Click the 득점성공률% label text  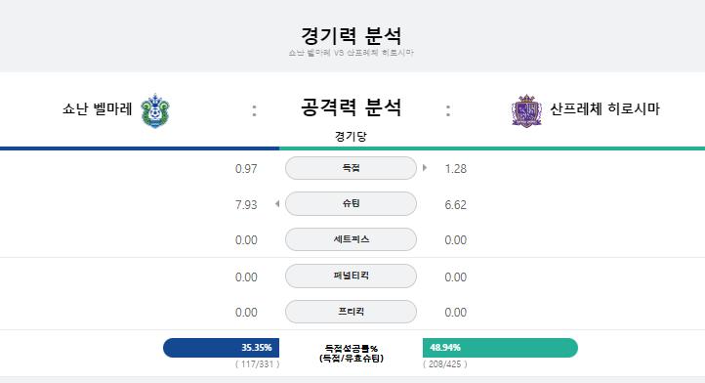(352, 349)
